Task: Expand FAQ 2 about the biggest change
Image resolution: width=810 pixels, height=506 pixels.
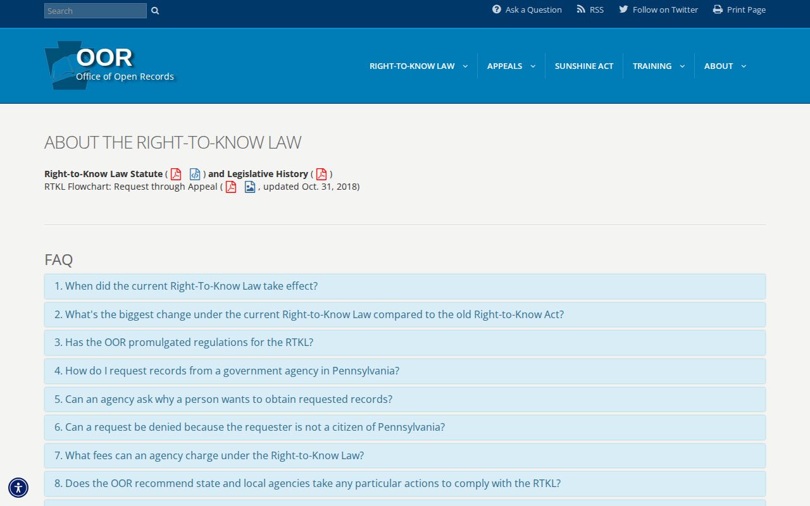Action: tap(405, 314)
